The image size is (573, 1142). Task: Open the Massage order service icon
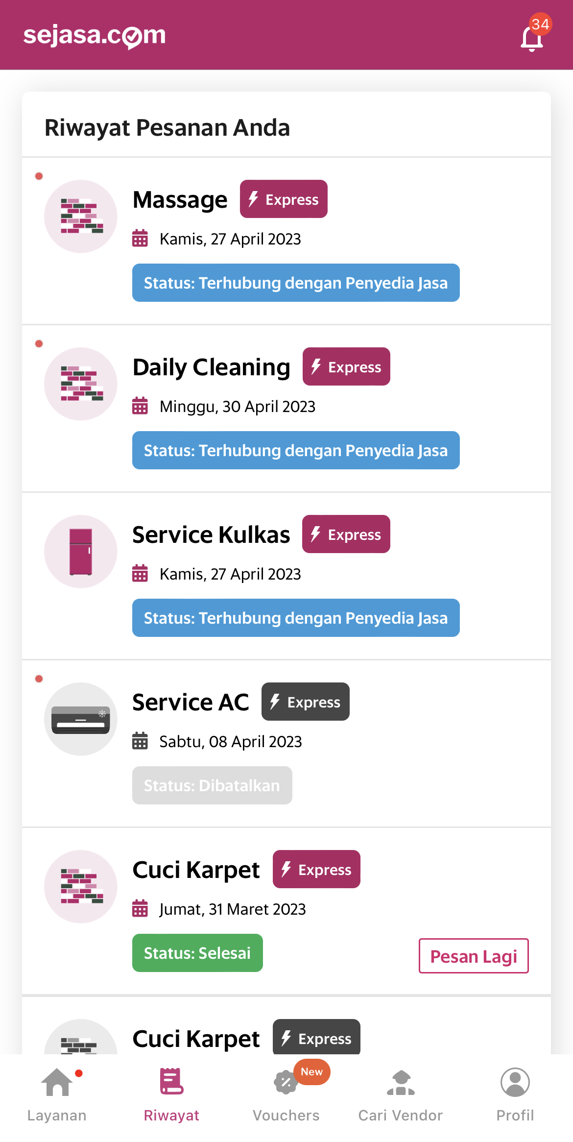coord(81,217)
